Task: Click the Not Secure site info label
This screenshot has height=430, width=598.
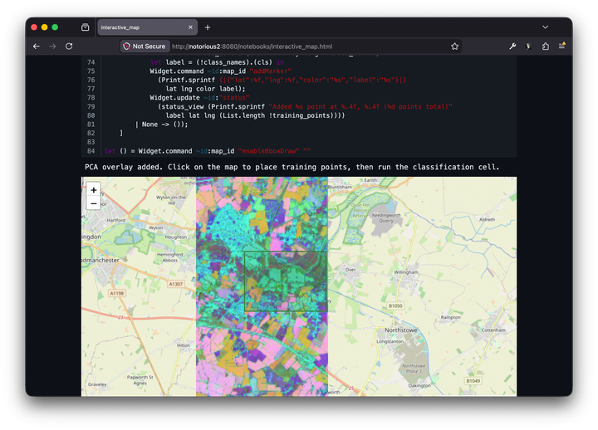Action: coord(149,46)
